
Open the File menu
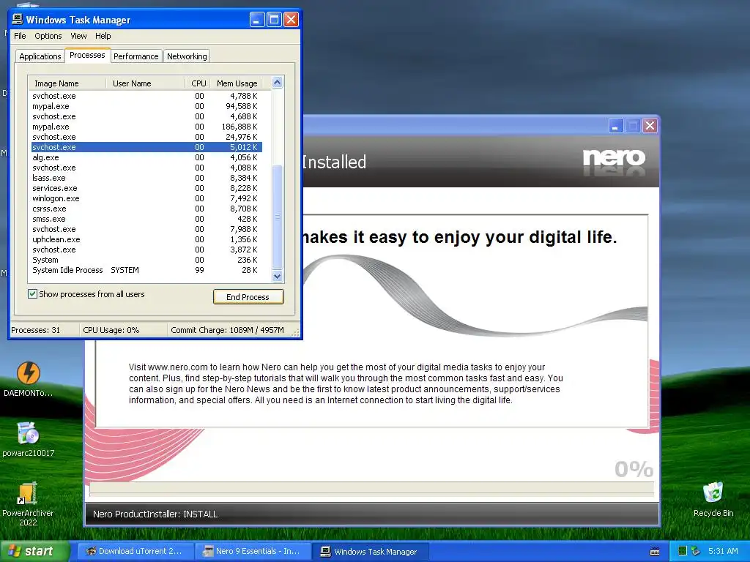click(20, 36)
